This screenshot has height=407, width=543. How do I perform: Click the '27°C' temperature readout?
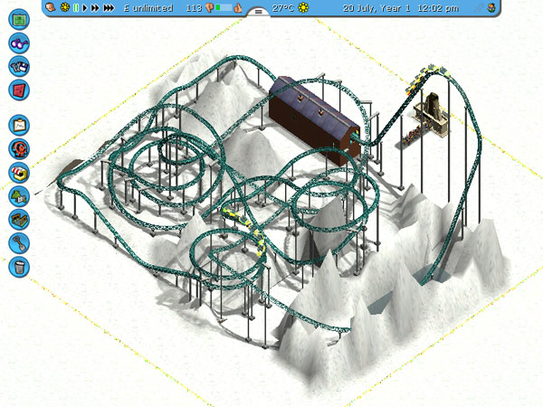point(283,7)
